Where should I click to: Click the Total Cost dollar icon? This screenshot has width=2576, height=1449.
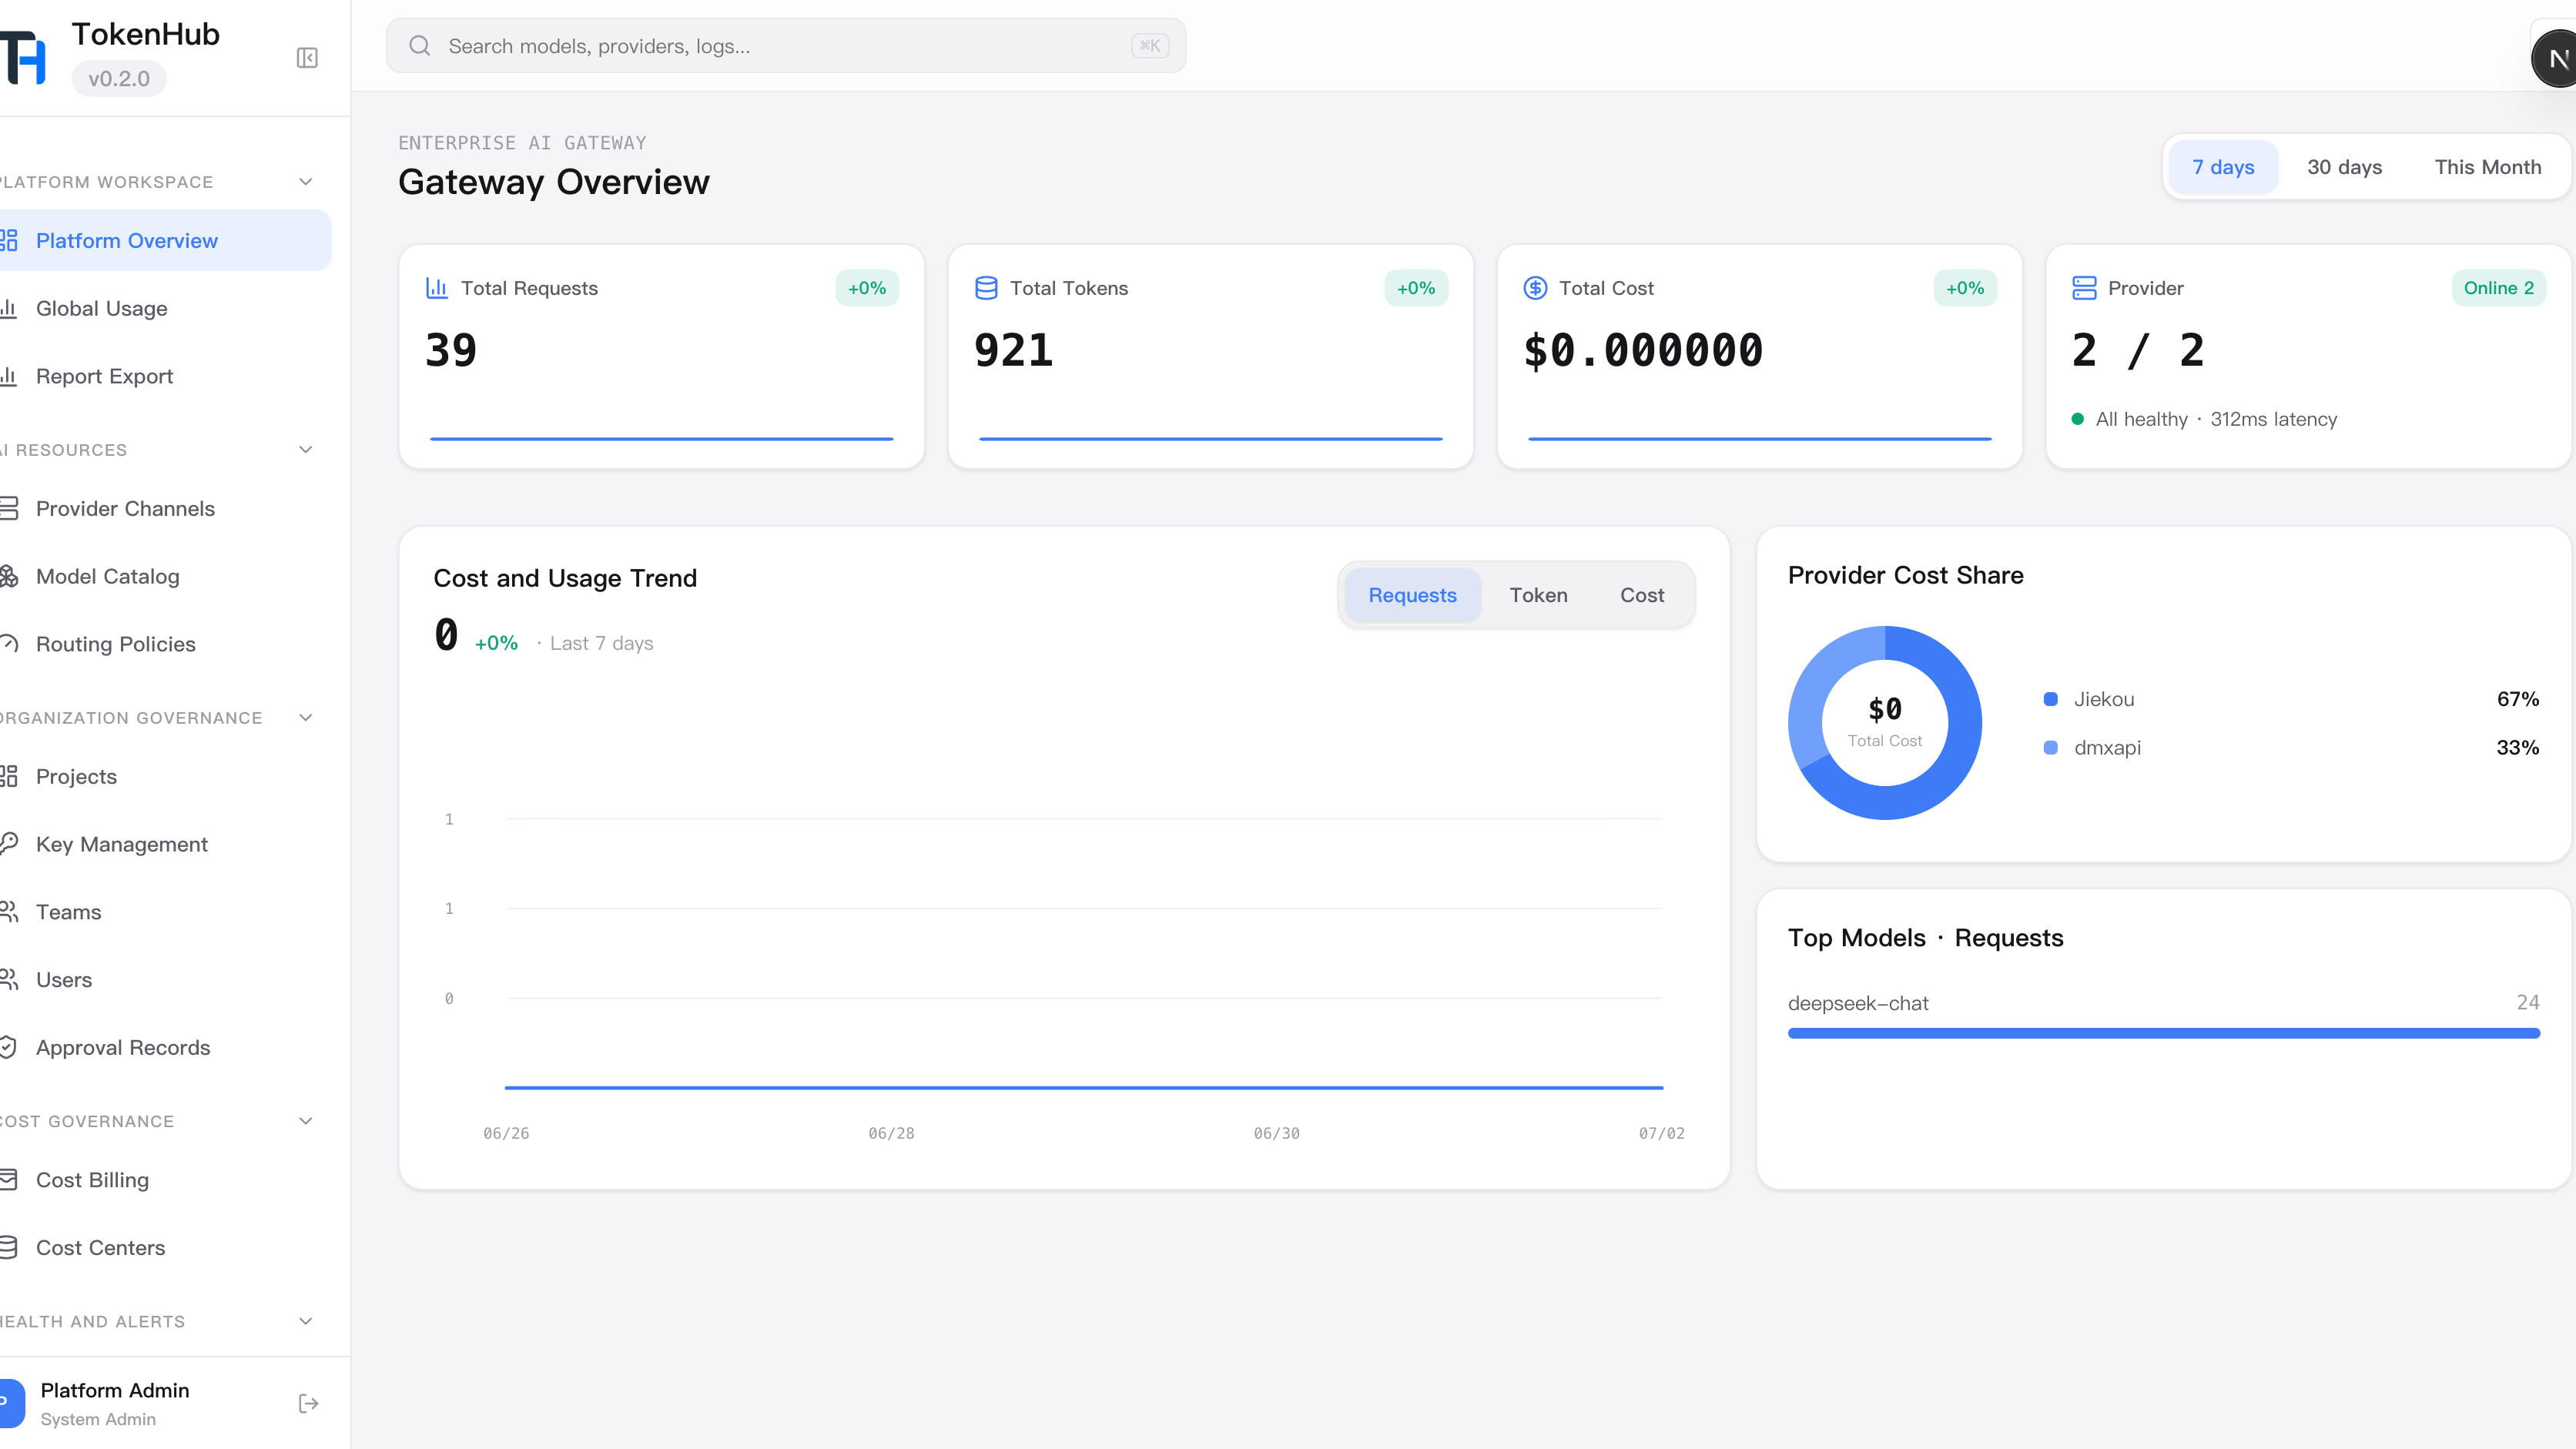pyautogui.click(x=1535, y=288)
